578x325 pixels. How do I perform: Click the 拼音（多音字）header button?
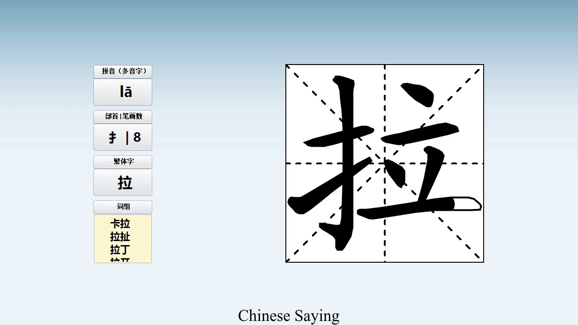(123, 71)
